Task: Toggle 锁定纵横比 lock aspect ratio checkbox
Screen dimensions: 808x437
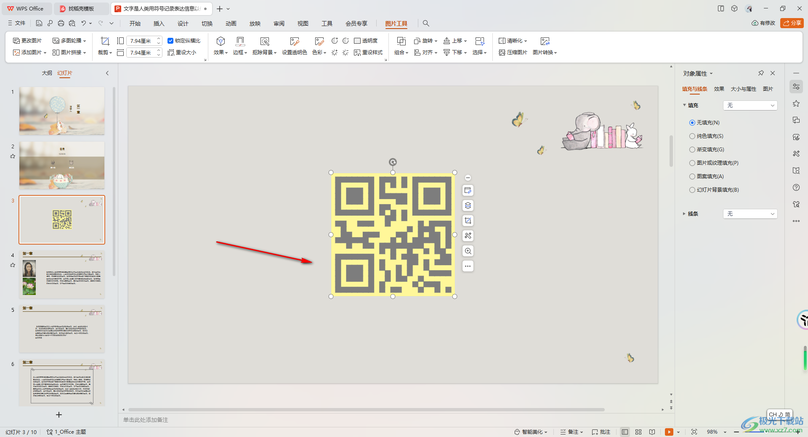Action: tap(170, 41)
